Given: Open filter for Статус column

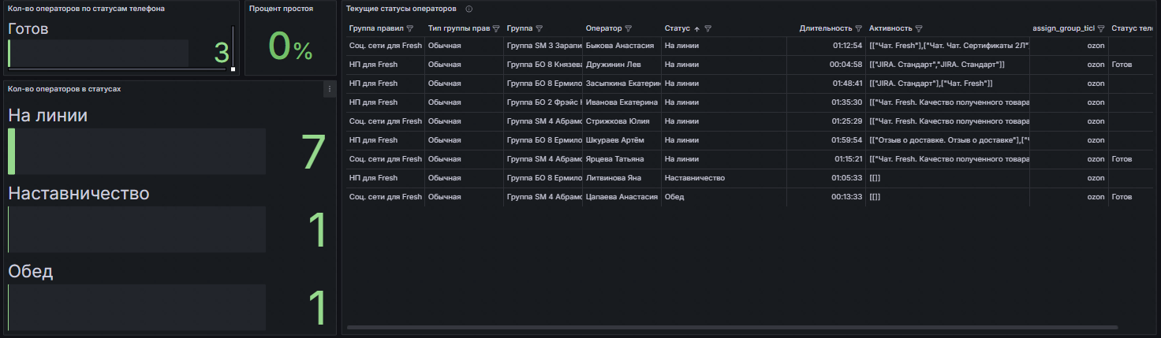Looking at the screenshot, I should point(708,28).
